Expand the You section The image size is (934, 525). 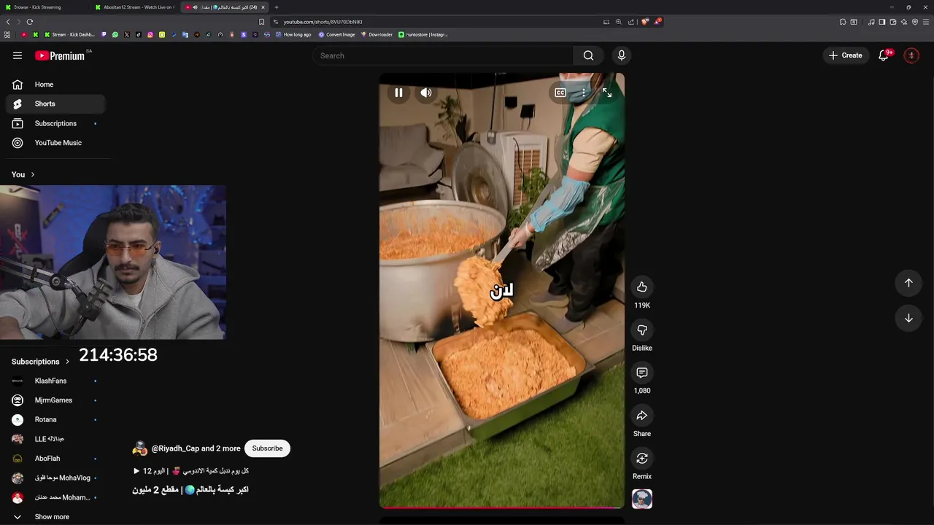point(23,174)
